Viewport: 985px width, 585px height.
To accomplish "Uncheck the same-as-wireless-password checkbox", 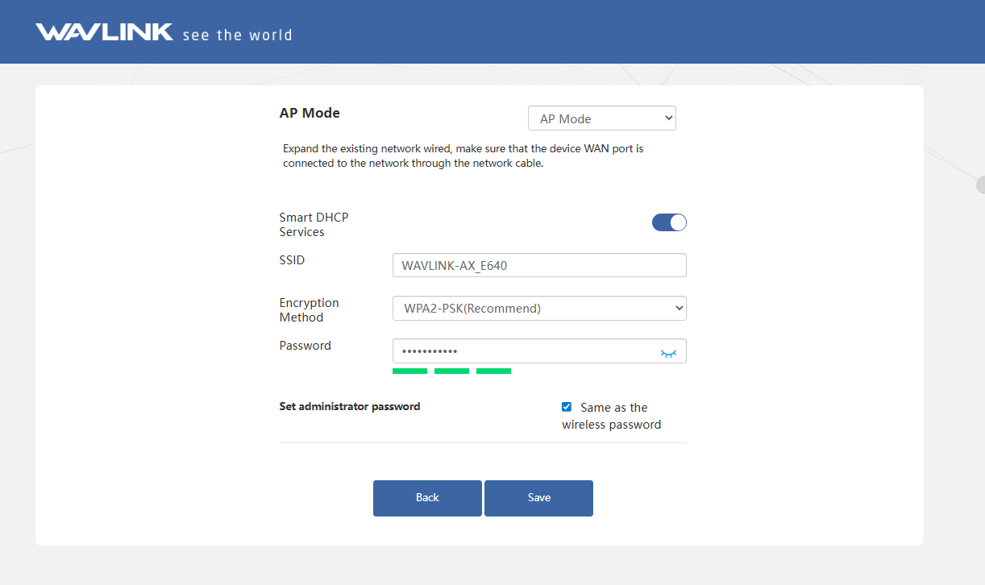I will (567, 407).
